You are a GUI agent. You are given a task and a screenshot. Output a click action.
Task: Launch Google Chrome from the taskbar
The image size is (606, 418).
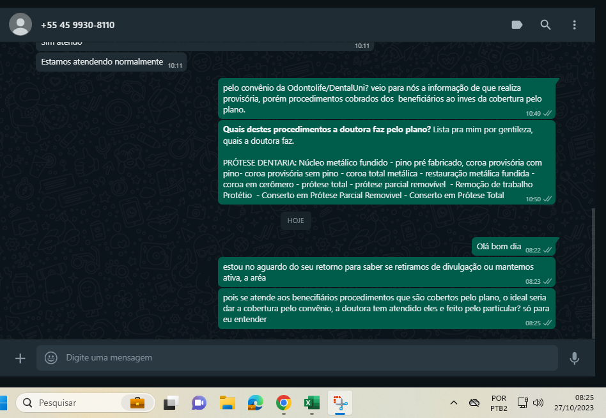[x=283, y=403]
